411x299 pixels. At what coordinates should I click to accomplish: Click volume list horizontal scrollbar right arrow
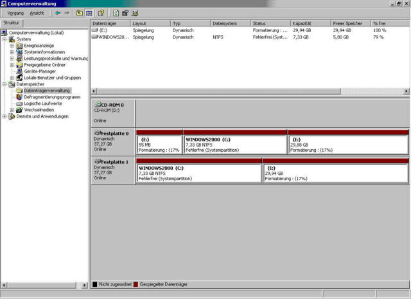click(407, 91)
